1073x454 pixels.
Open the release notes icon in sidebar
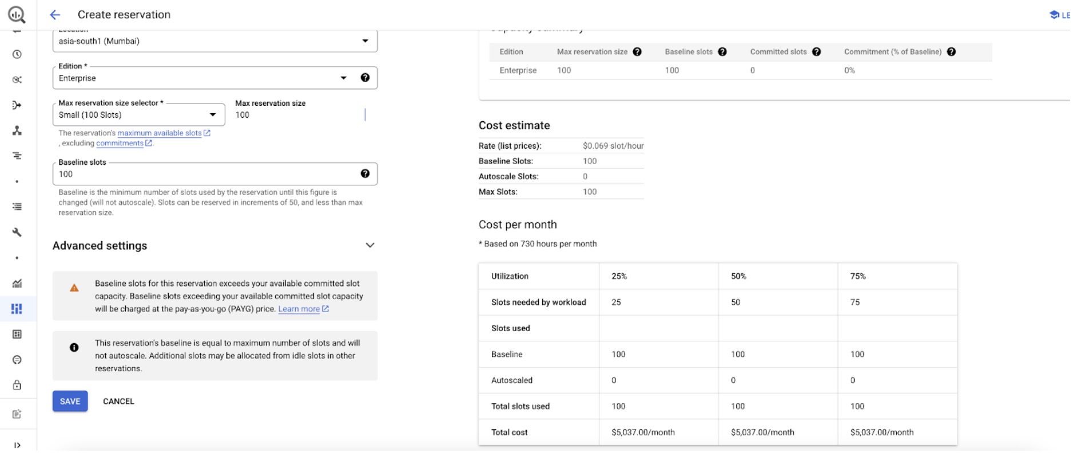(x=17, y=415)
